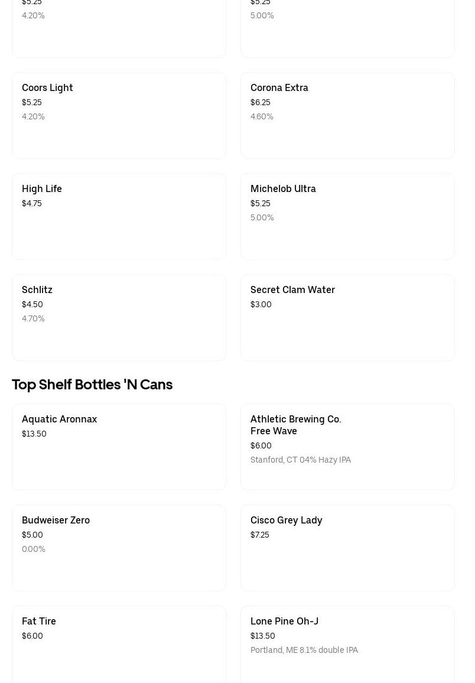Choose High Life beer for $4.75

119,216
